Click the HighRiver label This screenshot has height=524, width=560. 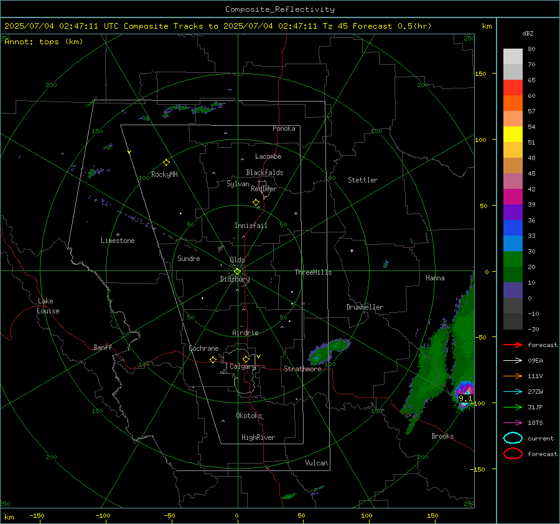pos(258,437)
